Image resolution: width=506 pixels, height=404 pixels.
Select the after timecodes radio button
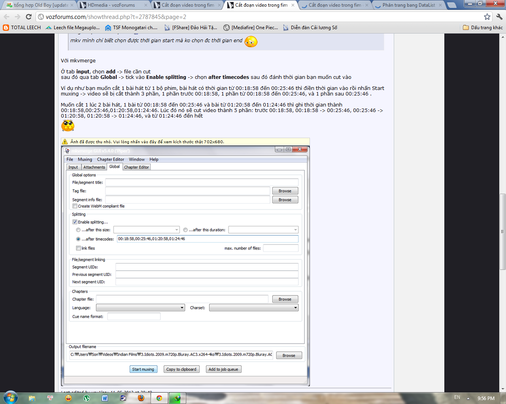(78, 239)
